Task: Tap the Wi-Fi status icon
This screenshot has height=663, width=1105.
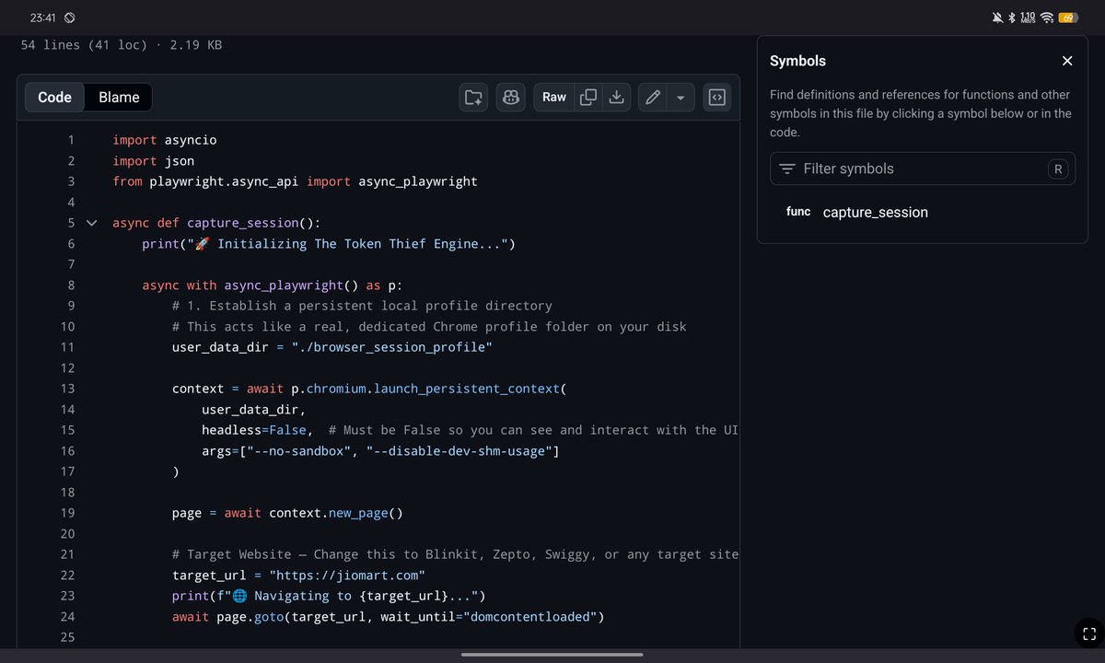Action: point(1047,17)
